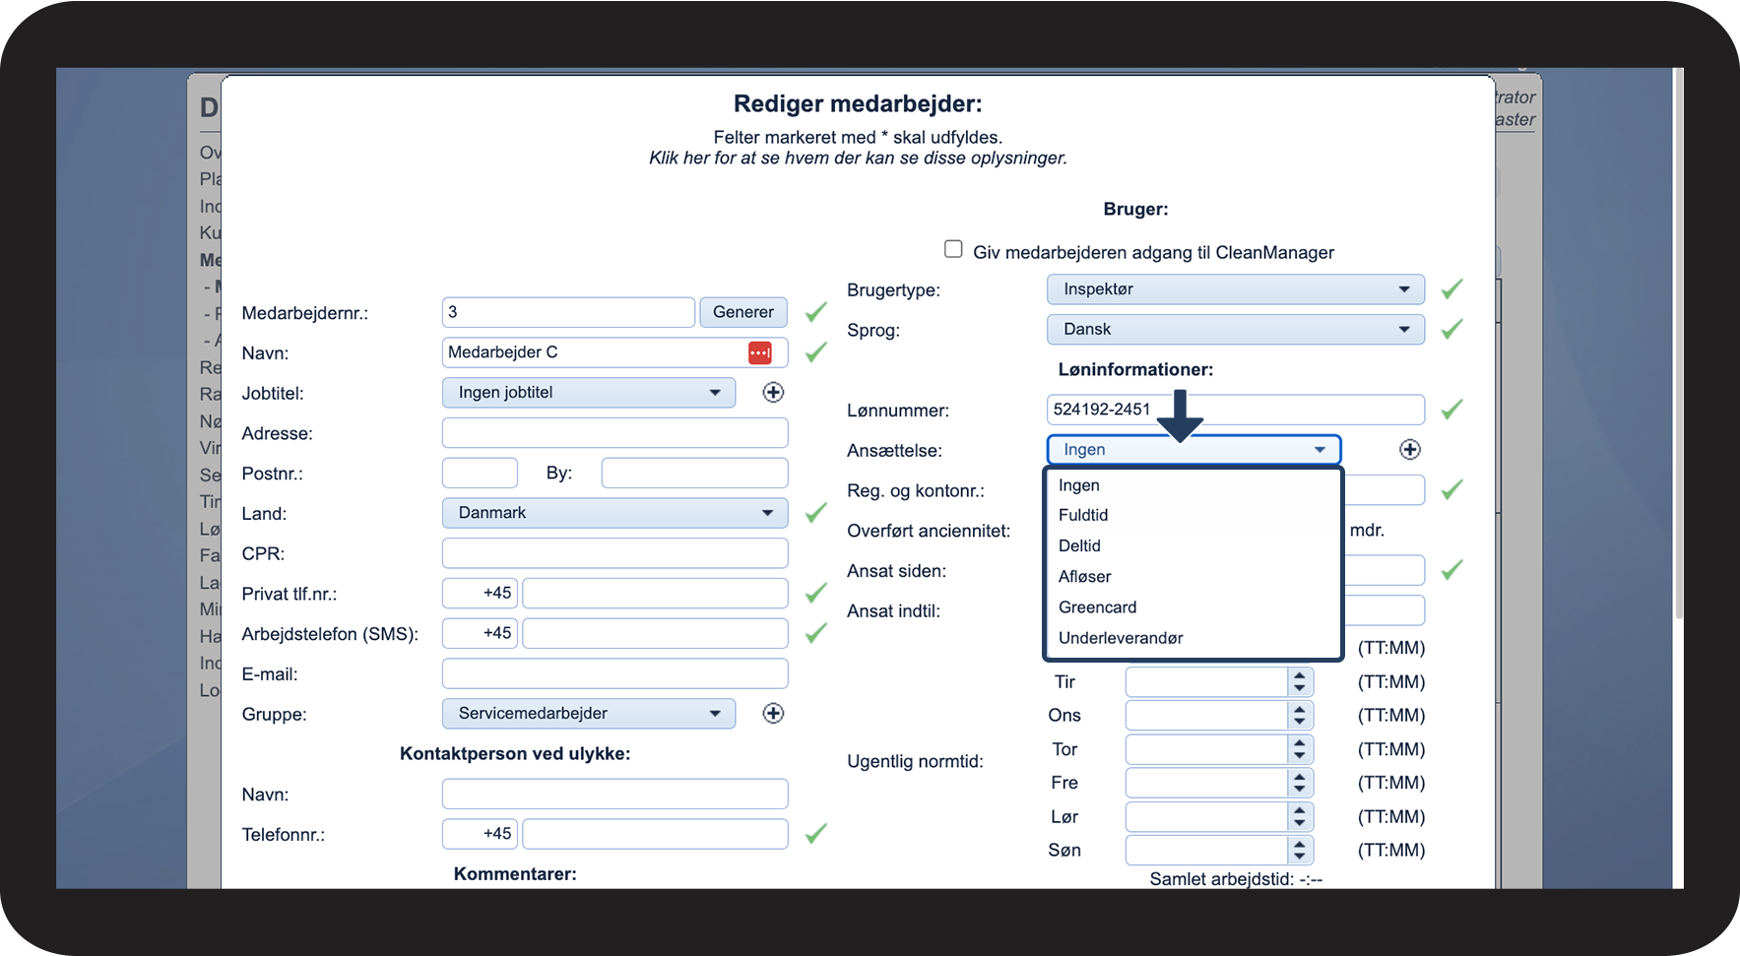Click the CPR input field

pos(615,553)
